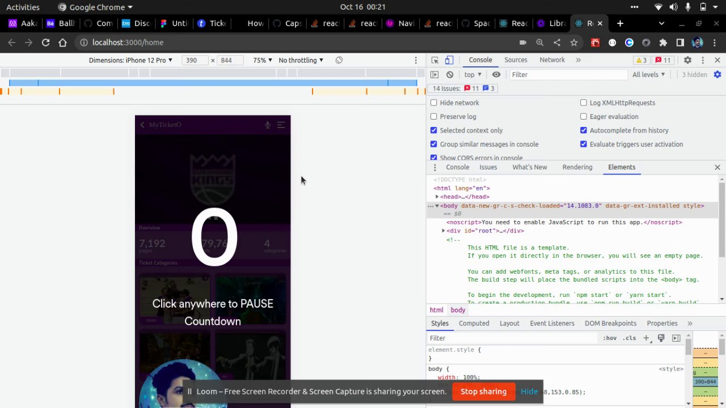Click the styles Filter input field
This screenshot has width=726, height=408.
click(512, 338)
